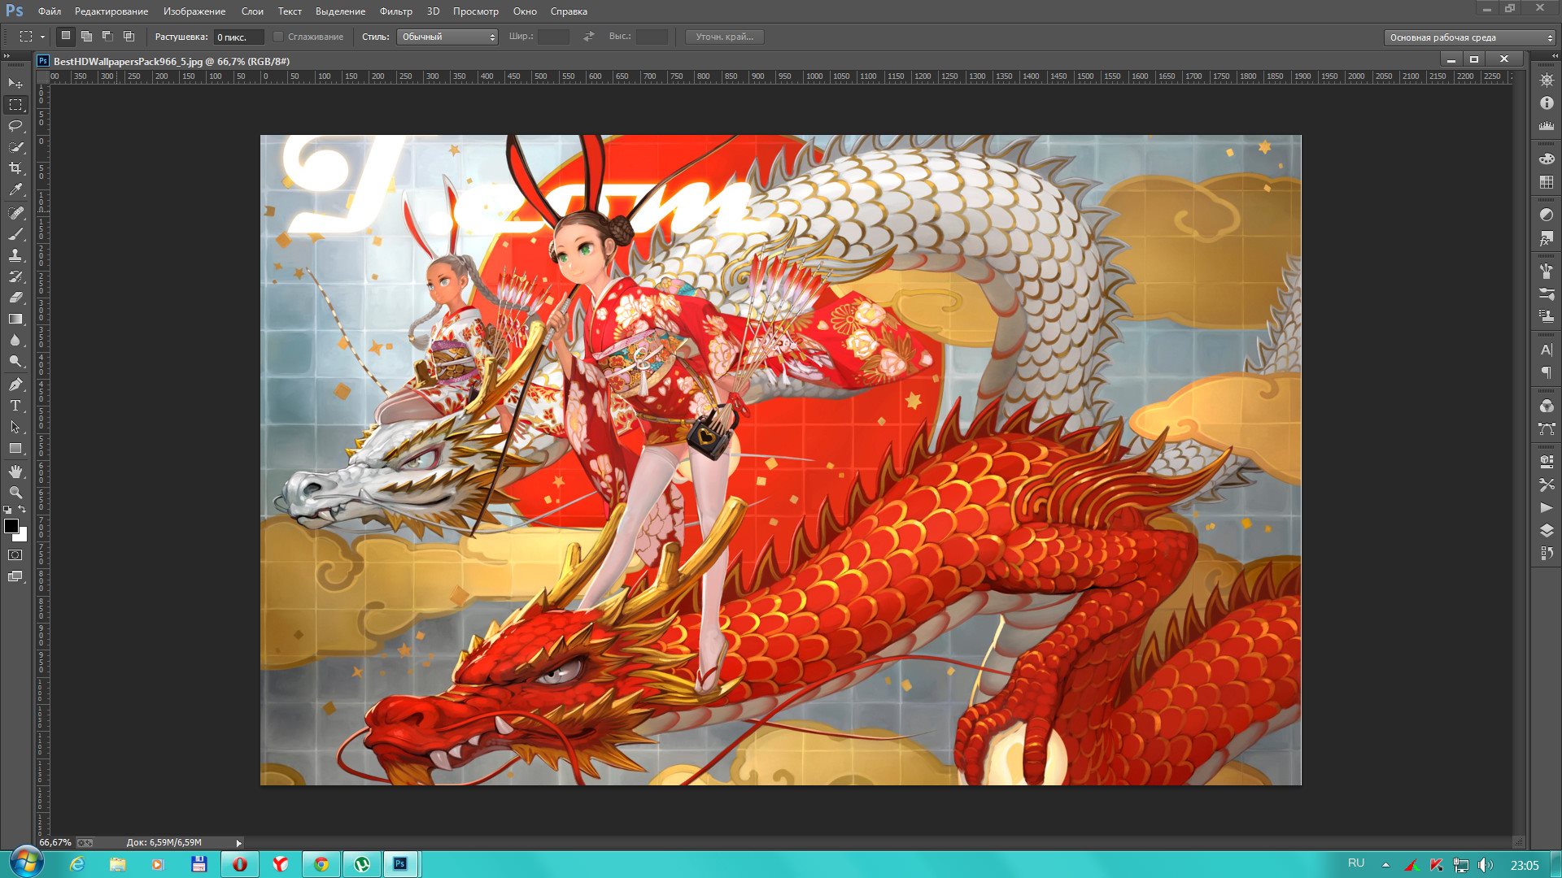1562x878 pixels.
Task: Select the Hand tool
Action: [15, 472]
